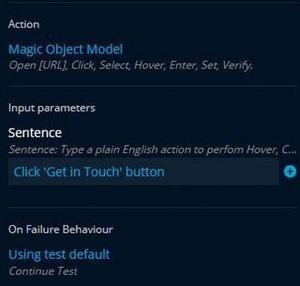Click the divider line above On Failure Behaviour
The image size is (300, 286).
coord(152,207)
